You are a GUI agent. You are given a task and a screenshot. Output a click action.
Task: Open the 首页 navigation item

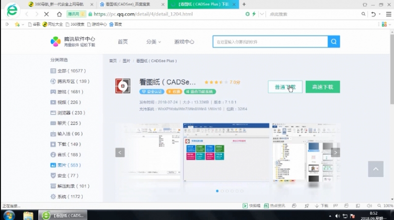123,42
